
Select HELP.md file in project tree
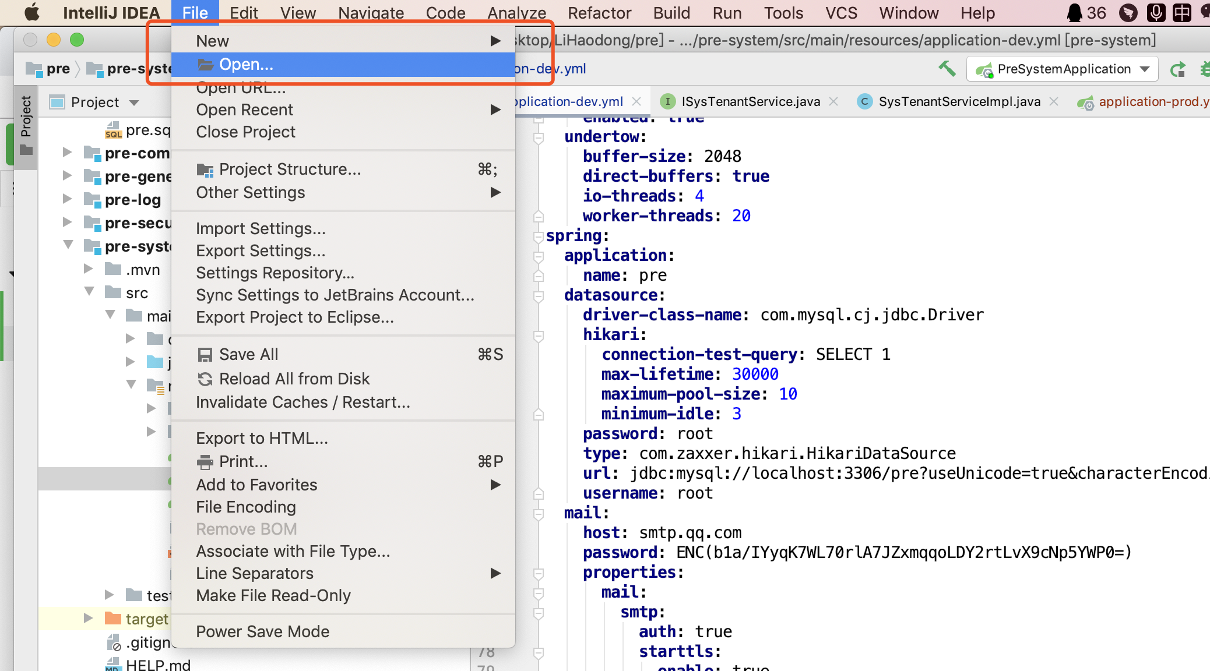pyautogui.click(x=158, y=664)
